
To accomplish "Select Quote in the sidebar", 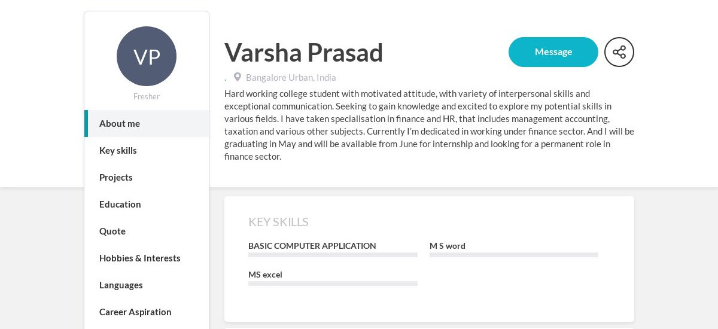I will click(147, 231).
